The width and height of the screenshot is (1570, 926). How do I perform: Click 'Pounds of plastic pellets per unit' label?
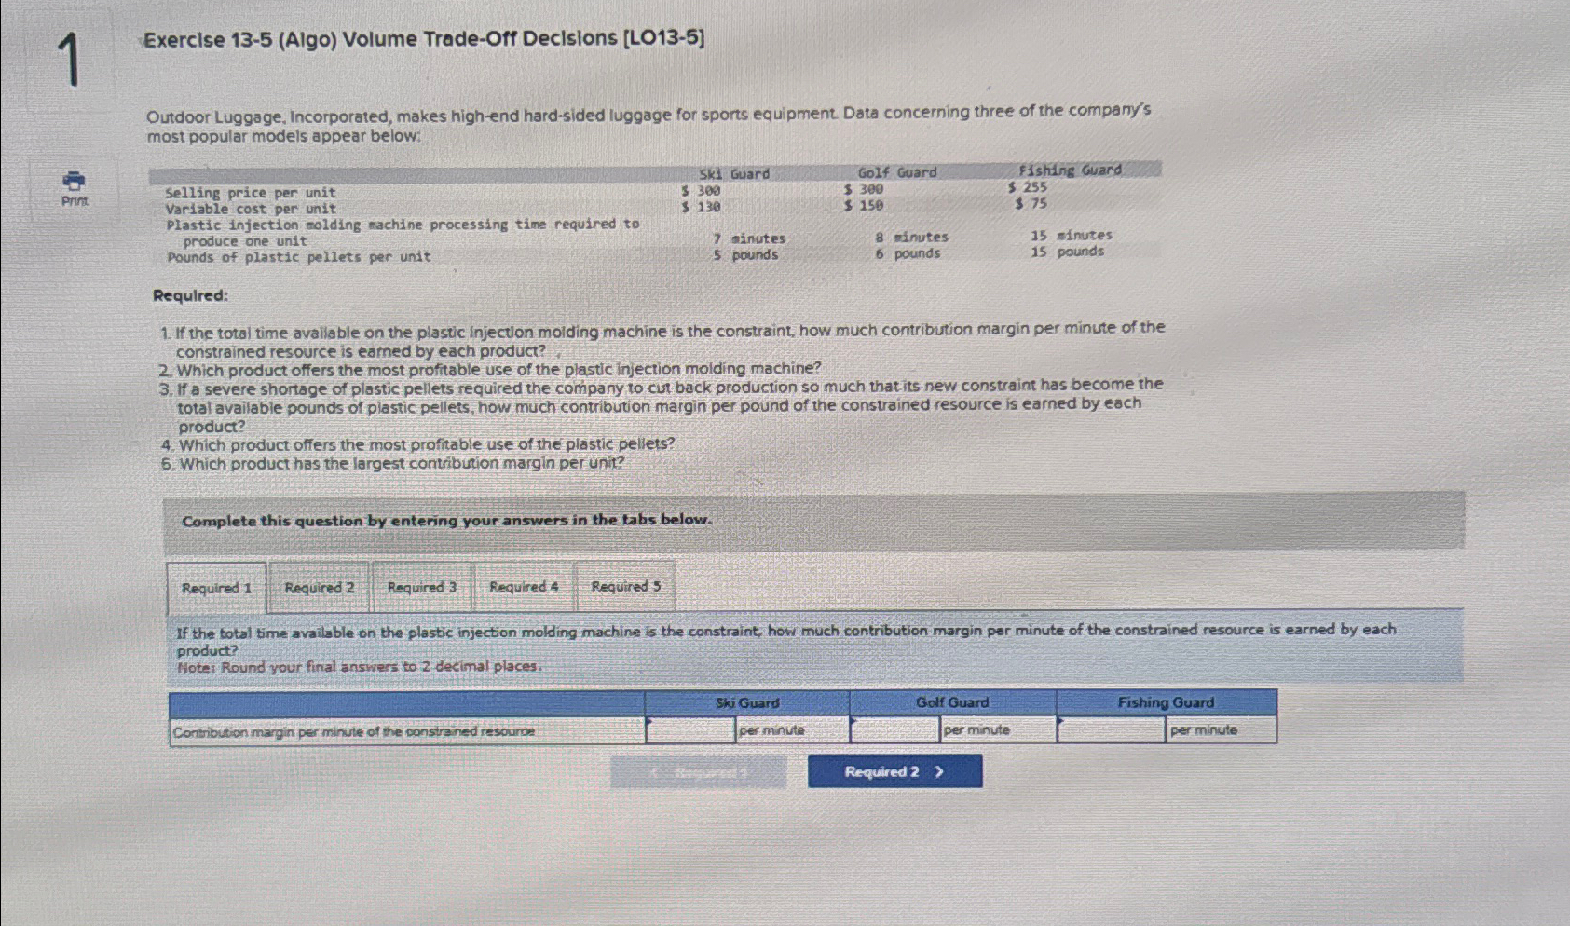tap(299, 257)
